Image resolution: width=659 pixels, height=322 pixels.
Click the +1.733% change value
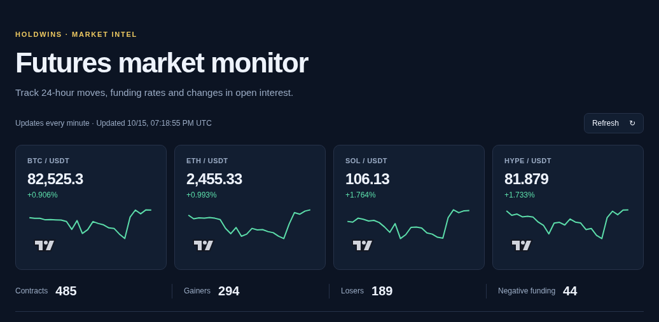(520, 195)
